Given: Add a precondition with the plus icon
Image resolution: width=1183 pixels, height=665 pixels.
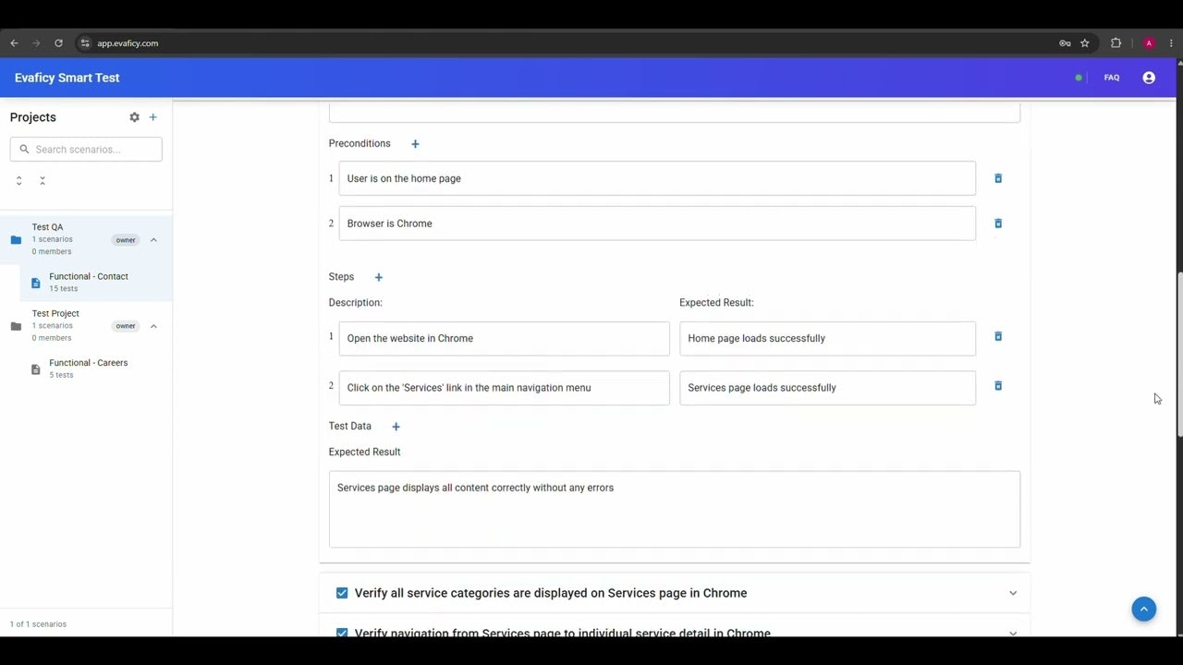Looking at the screenshot, I should (415, 144).
